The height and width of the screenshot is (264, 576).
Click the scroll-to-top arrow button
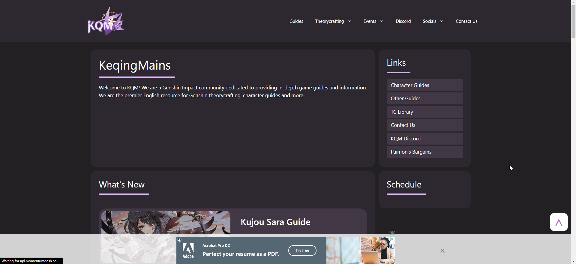click(x=559, y=222)
